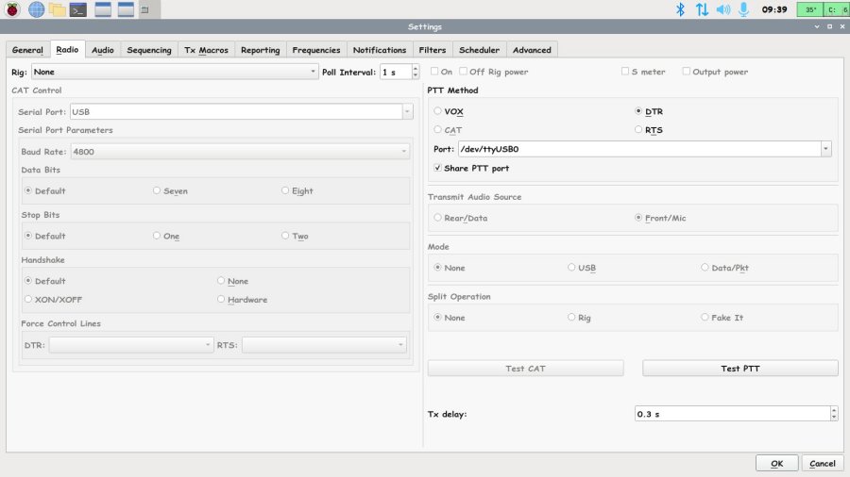This screenshot has width=850, height=477.
Task: Click the Test CAT button
Action: 525,369
